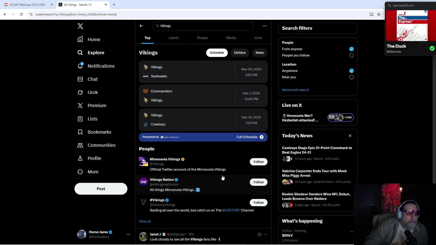Open new browser tab plus button
Screen dimensions: 436x245
114,5
